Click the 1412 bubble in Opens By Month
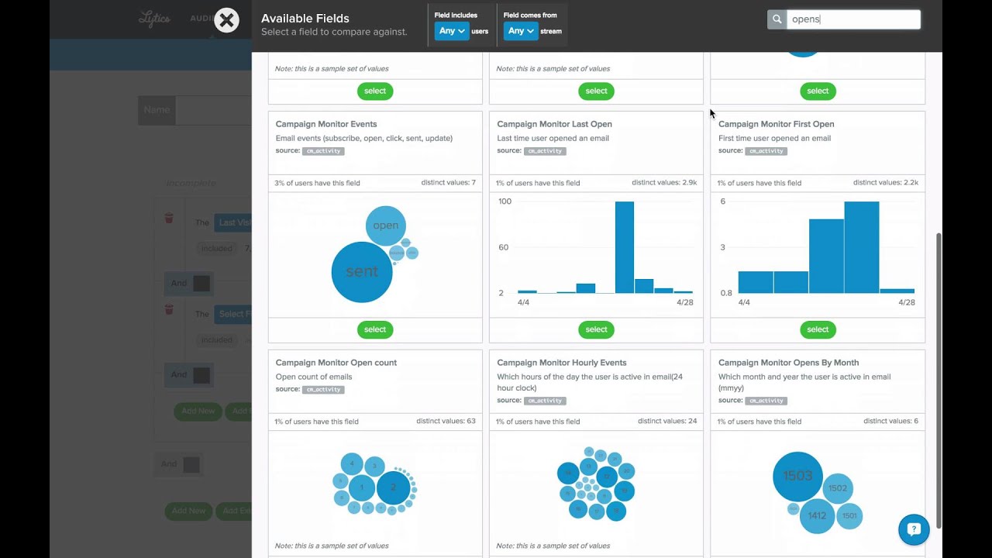Image resolution: width=992 pixels, height=558 pixels. (x=817, y=515)
